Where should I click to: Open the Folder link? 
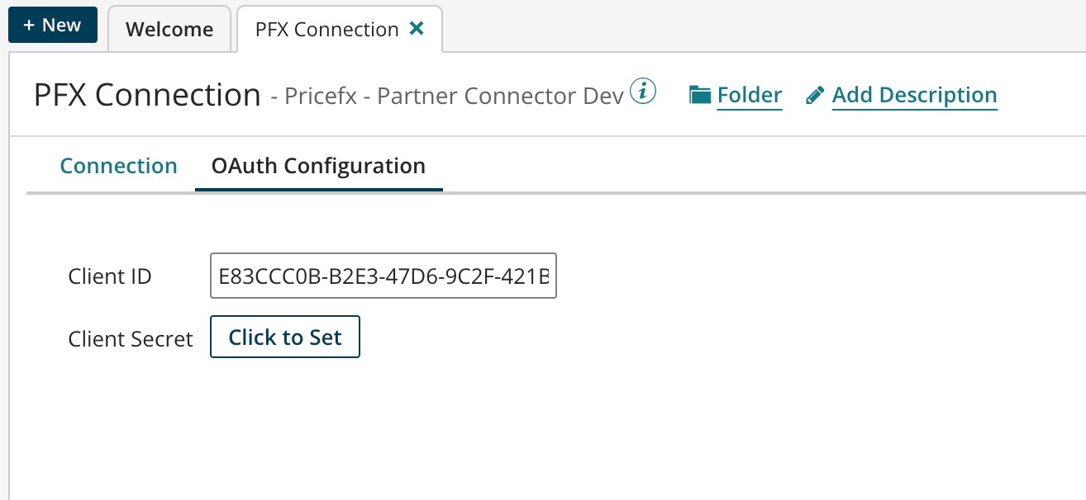pyautogui.click(x=750, y=94)
